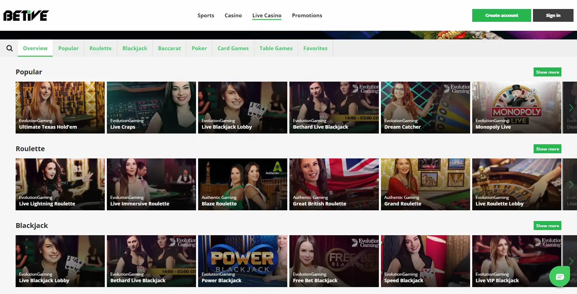This screenshot has width=577, height=294.
Task: Switch to the Roulette tab
Action: pyautogui.click(x=100, y=48)
